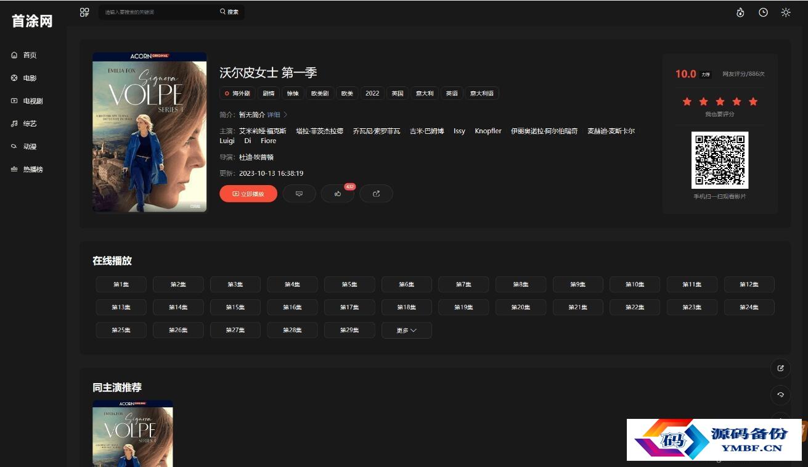The image size is (808, 467).
Task: Select the 欧美剧 tag
Action: tap(320, 94)
